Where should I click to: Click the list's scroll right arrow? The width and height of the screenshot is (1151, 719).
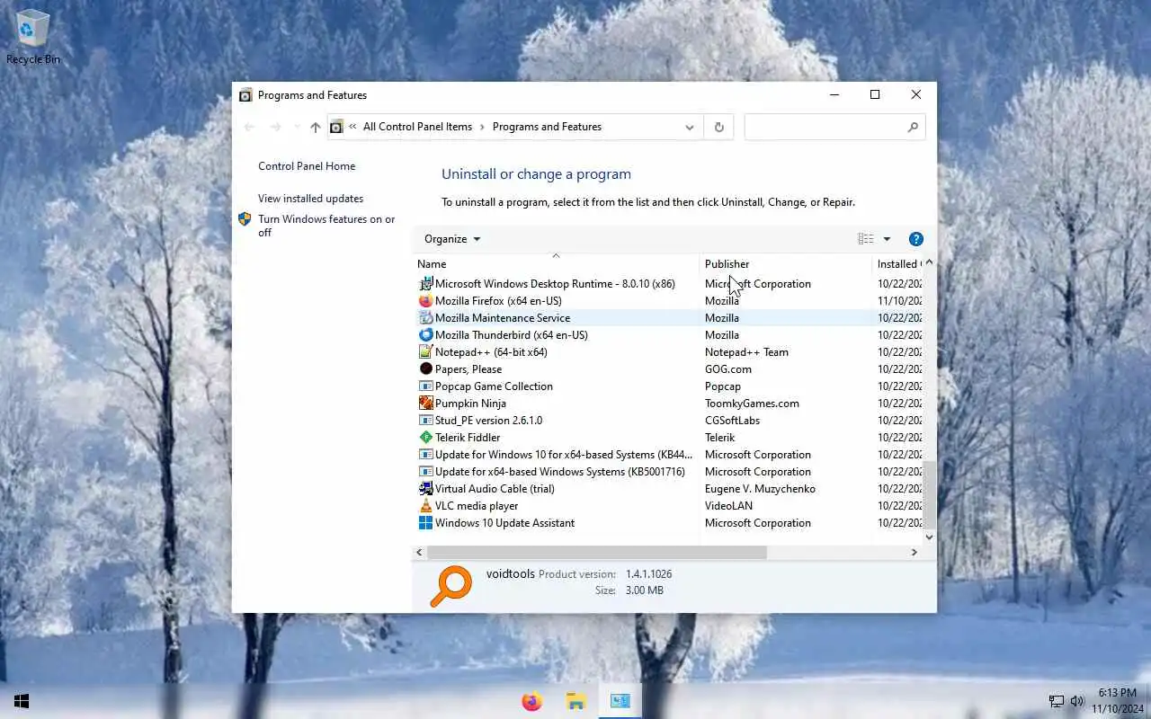[x=915, y=553]
